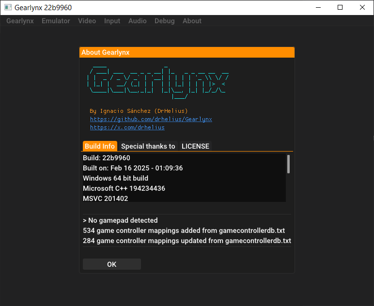Click the Gearlynx app icon in title bar
This screenshot has width=374, height=306.
tap(8, 7)
